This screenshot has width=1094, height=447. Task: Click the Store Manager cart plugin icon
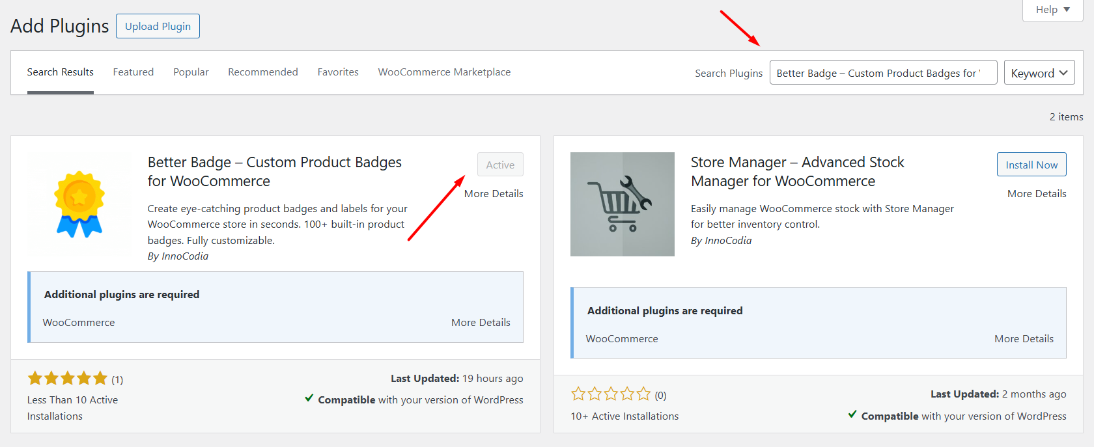pyautogui.click(x=622, y=204)
